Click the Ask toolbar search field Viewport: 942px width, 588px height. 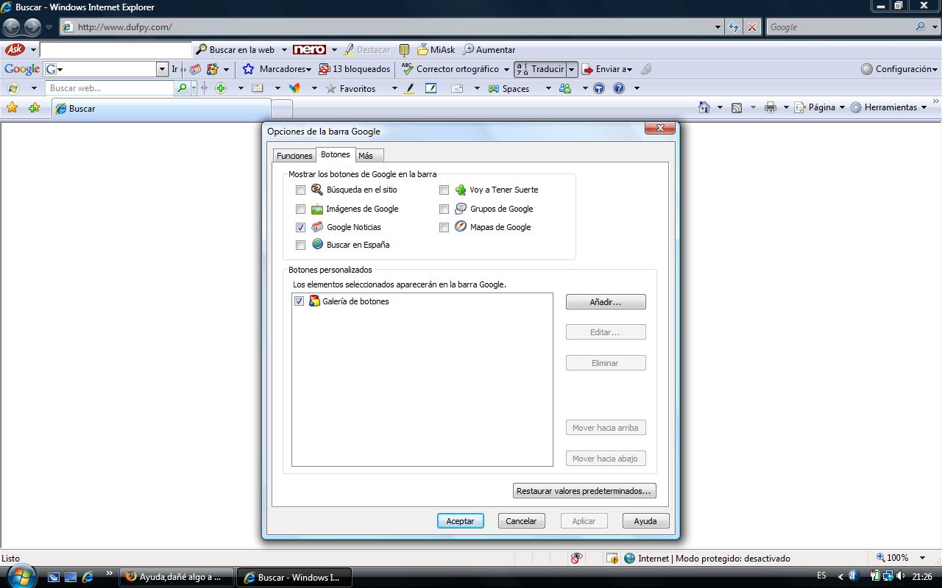(x=116, y=50)
